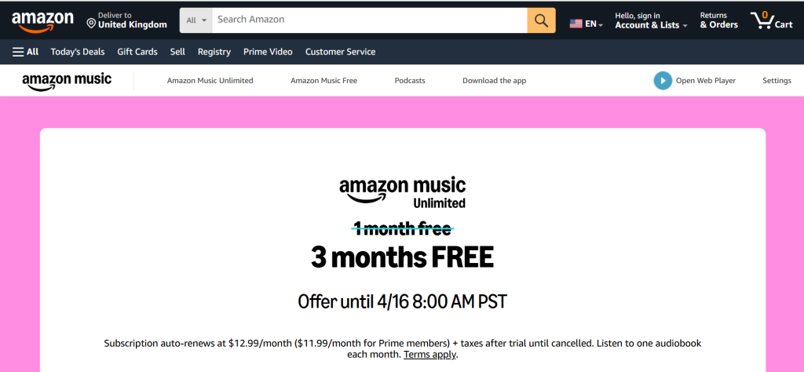Open the All hamburger menu

(26, 52)
